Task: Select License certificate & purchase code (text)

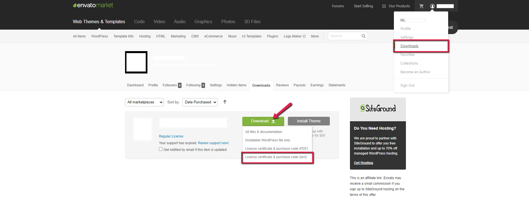Action: tap(276, 157)
